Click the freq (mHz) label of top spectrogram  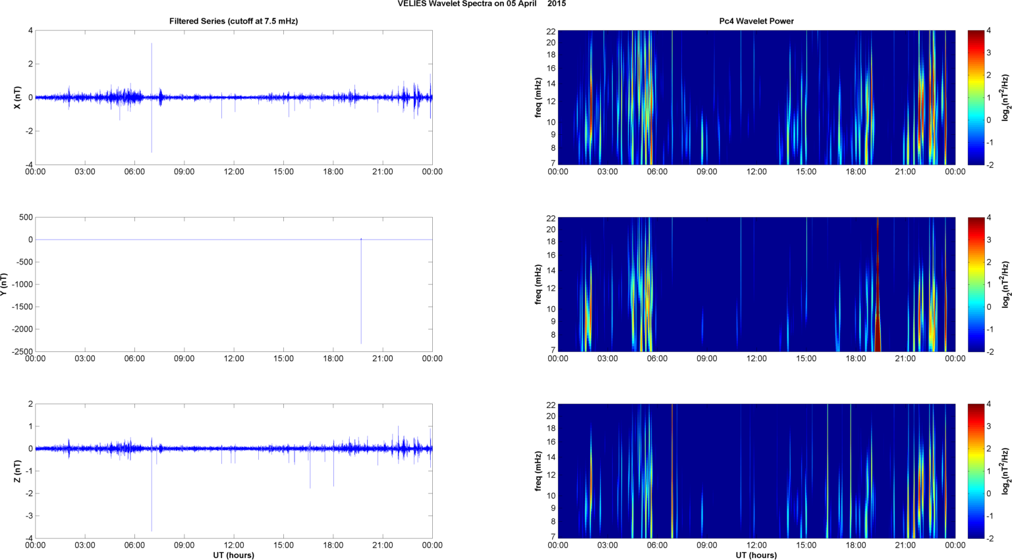(x=539, y=97)
